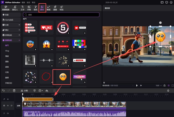Open the 轉場 transitions tab

(49, 8)
